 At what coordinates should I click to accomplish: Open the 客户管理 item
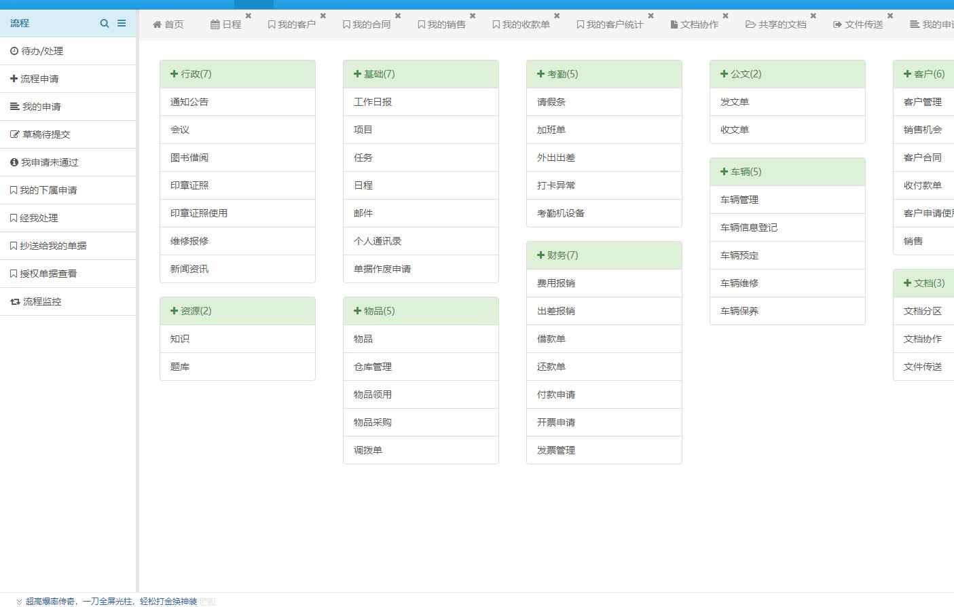[923, 102]
